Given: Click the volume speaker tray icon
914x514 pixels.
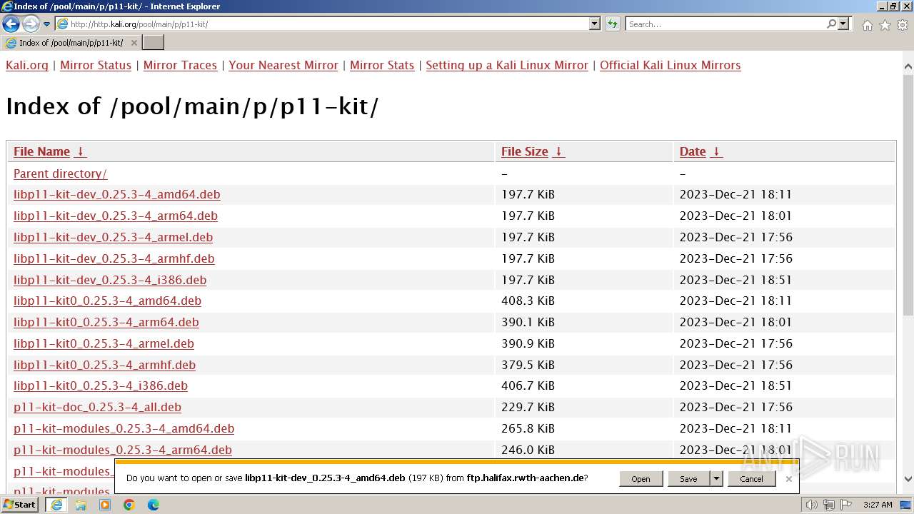Looking at the screenshot, I should [812, 505].
